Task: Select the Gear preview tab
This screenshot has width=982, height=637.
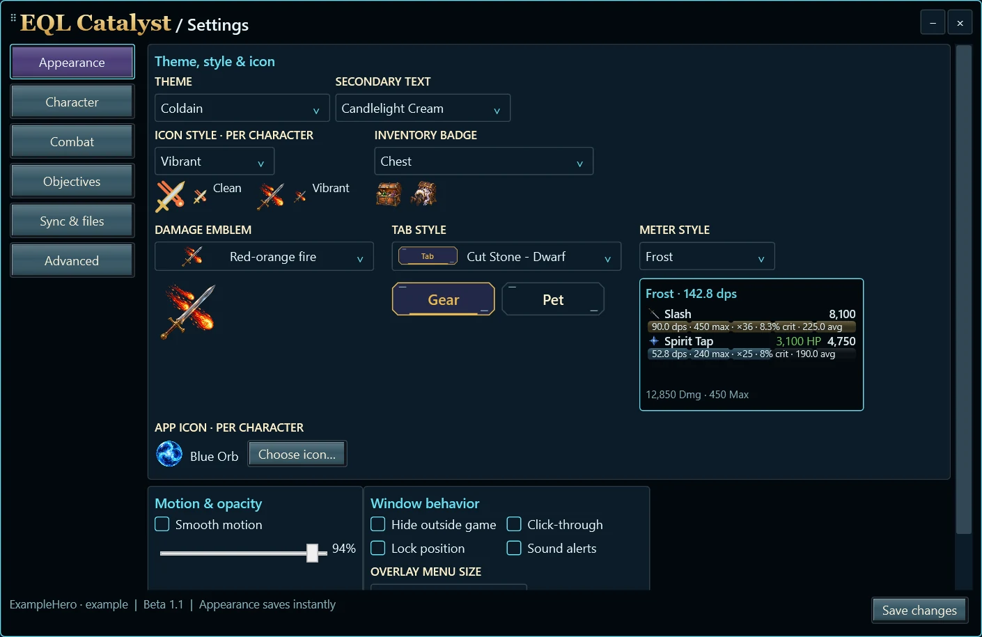Action: tap(444, 299)
